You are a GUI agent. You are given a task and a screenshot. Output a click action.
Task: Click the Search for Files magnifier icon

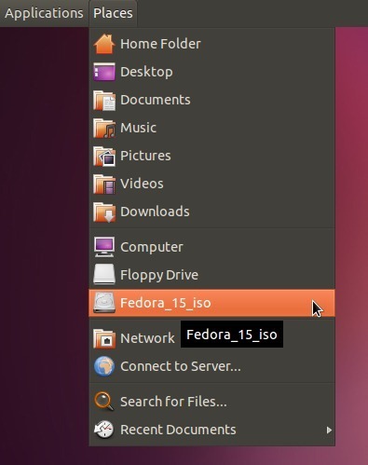point(104,402)
